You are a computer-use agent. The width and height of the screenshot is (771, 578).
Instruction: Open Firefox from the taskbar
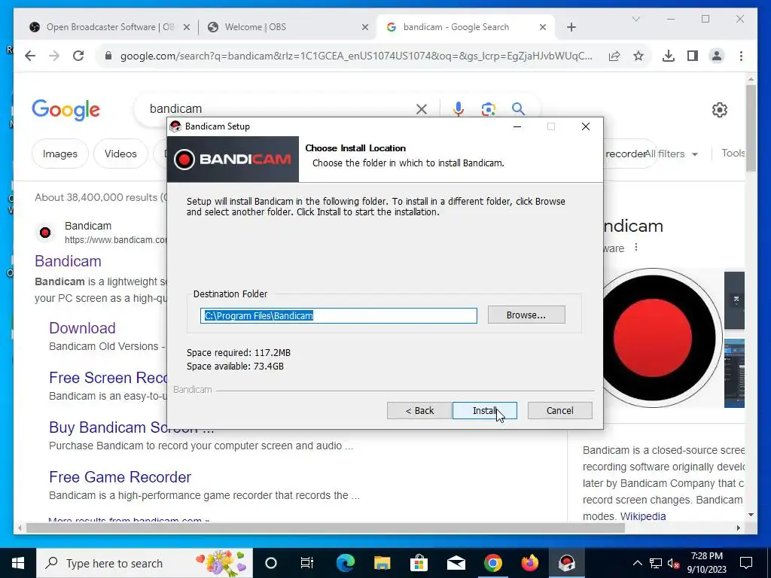529,563
